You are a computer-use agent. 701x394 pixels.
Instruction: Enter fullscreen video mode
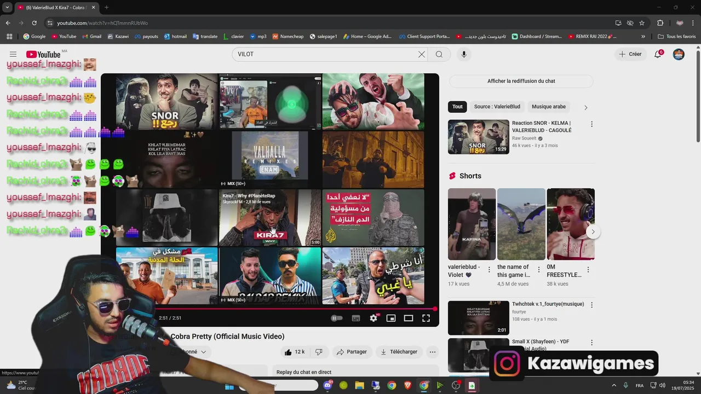click(426, 318)
